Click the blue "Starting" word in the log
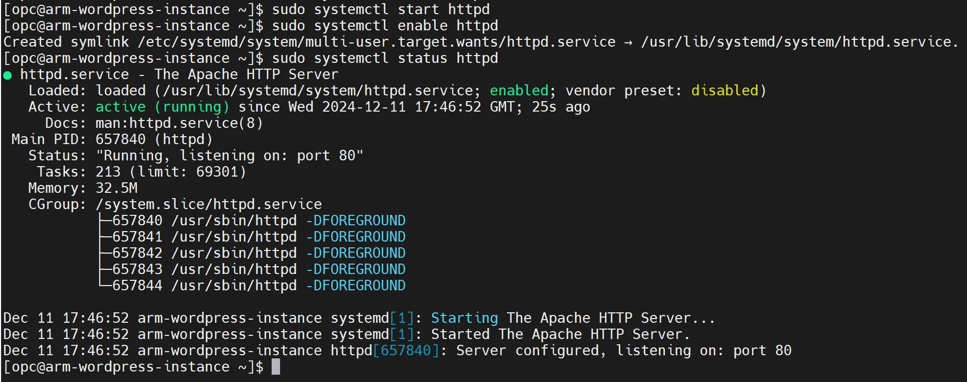The image size is (967, 382). 464,318
